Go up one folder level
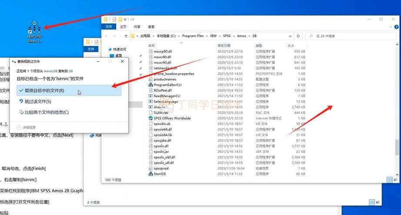Screen dimensions: 401x215 coord(126,36)
